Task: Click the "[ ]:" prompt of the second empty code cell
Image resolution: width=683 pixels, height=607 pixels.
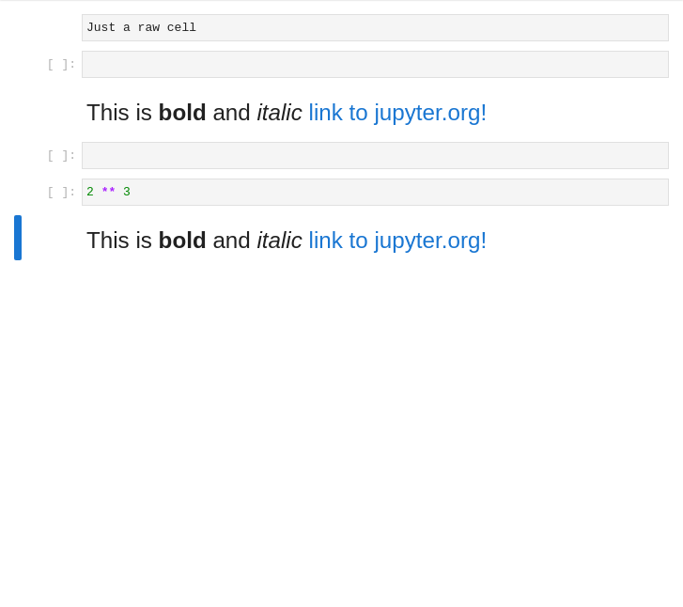Action: (x=61, y=156)
